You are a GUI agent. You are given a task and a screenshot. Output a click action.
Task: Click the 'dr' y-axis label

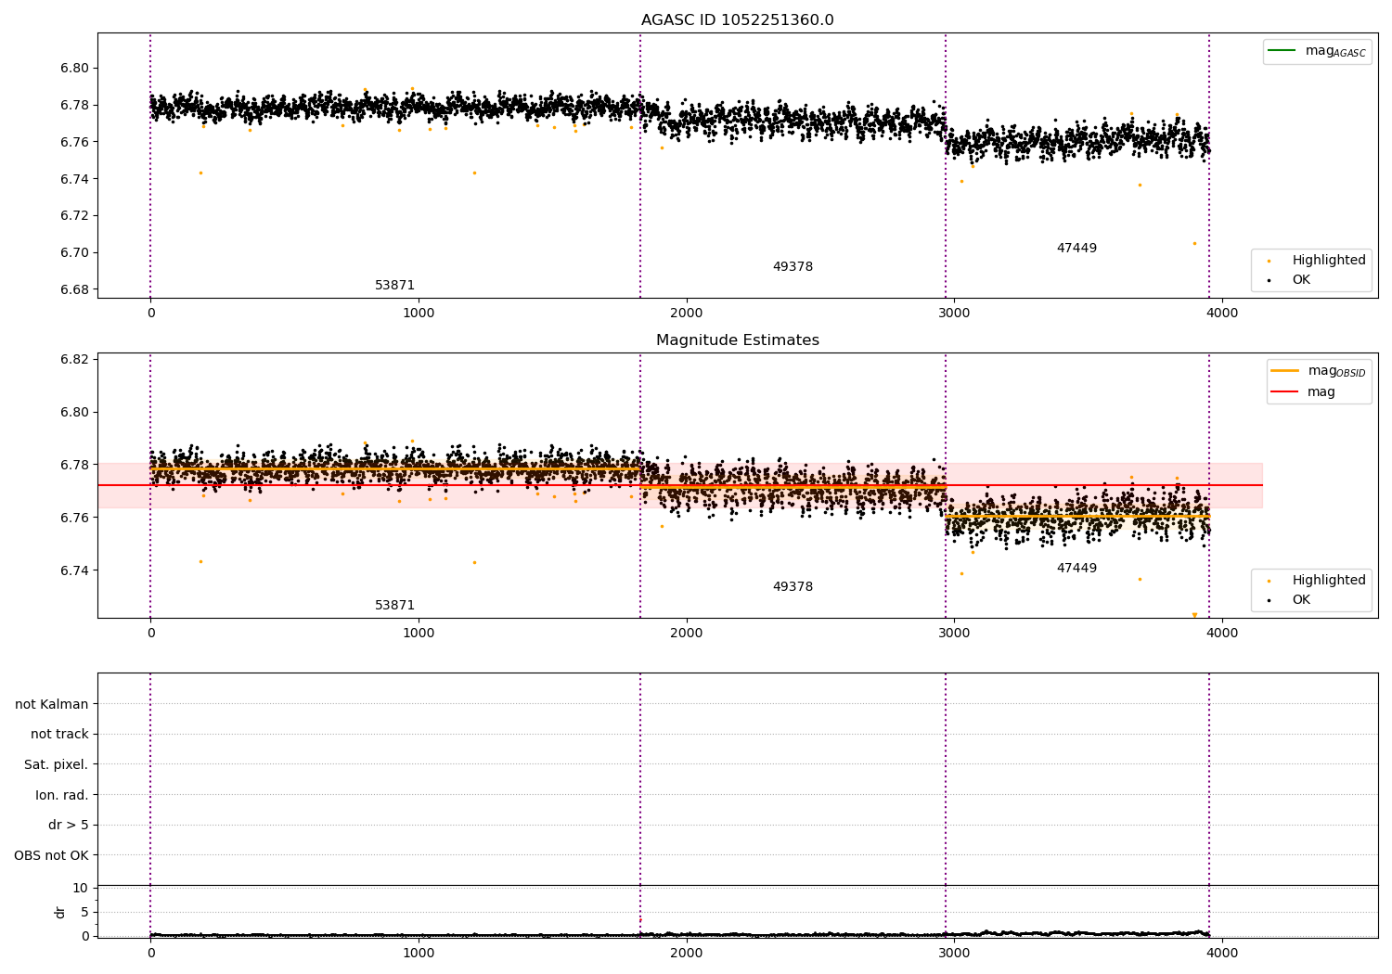pyautogui.click(x=60, y=912)
